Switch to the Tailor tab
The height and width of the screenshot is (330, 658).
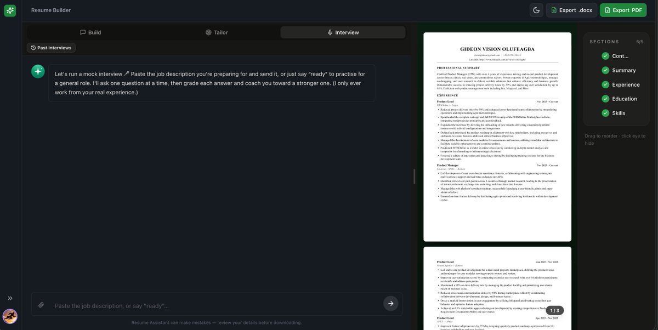click(217, 32)
